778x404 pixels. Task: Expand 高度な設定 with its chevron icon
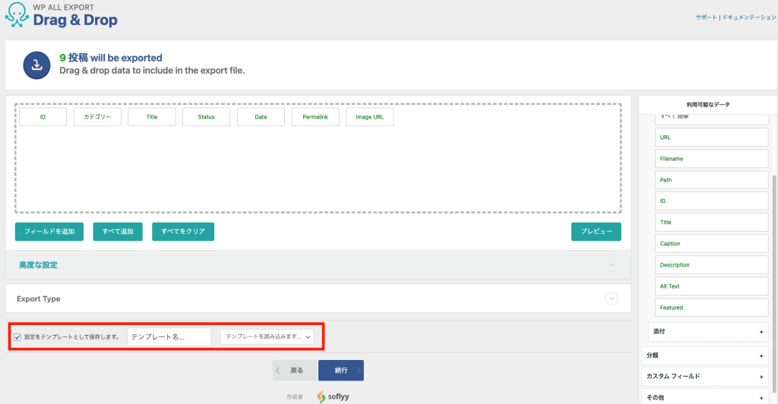click(612, 265)
